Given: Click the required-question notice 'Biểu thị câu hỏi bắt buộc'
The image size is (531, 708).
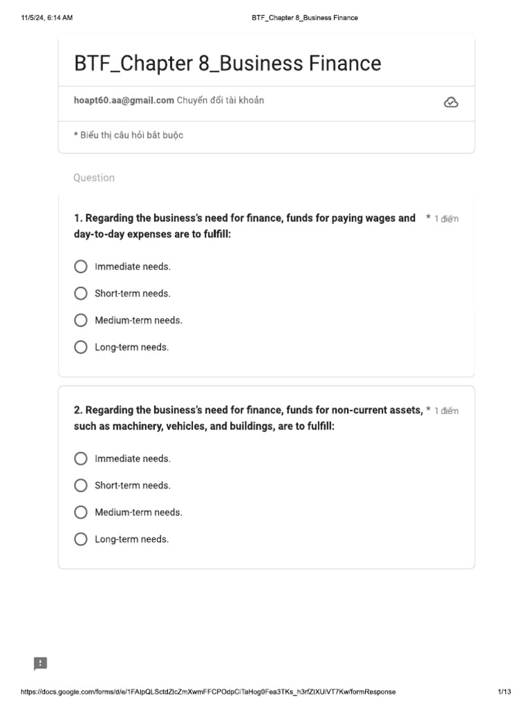Looking at the screenshot, I should [x=131, y=136].
